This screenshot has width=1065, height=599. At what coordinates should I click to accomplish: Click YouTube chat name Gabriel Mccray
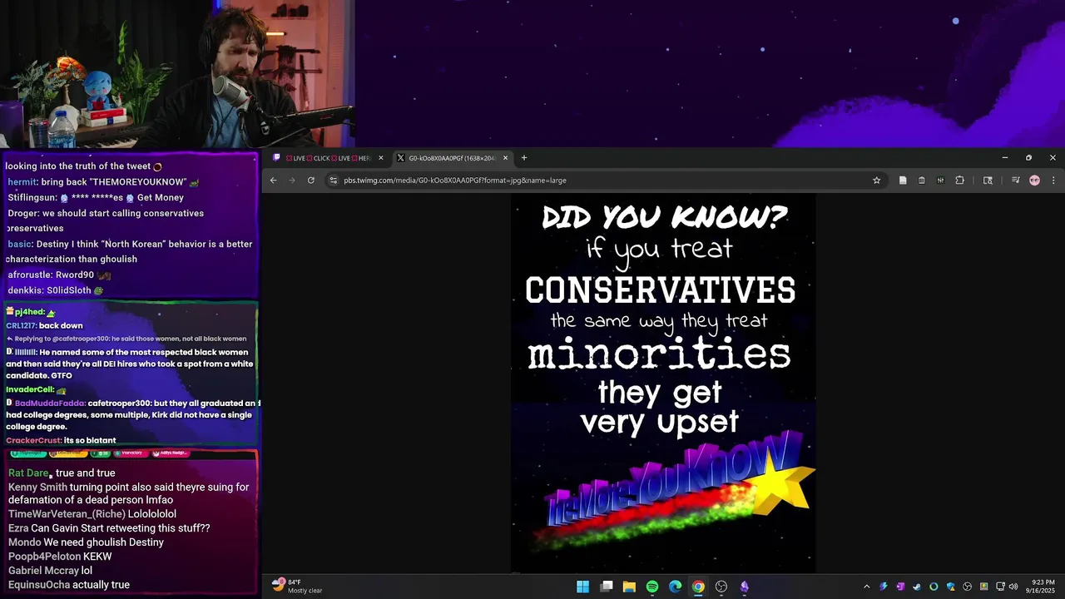click(x=43, y=571)
